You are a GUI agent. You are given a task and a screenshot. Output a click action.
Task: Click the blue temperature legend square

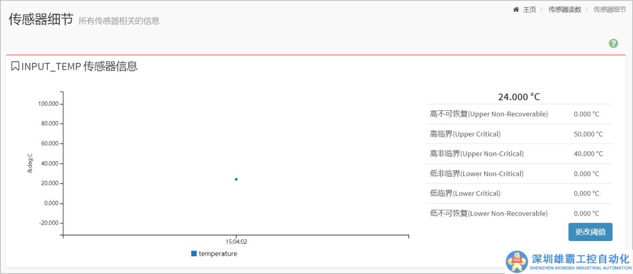click(194, 254)
